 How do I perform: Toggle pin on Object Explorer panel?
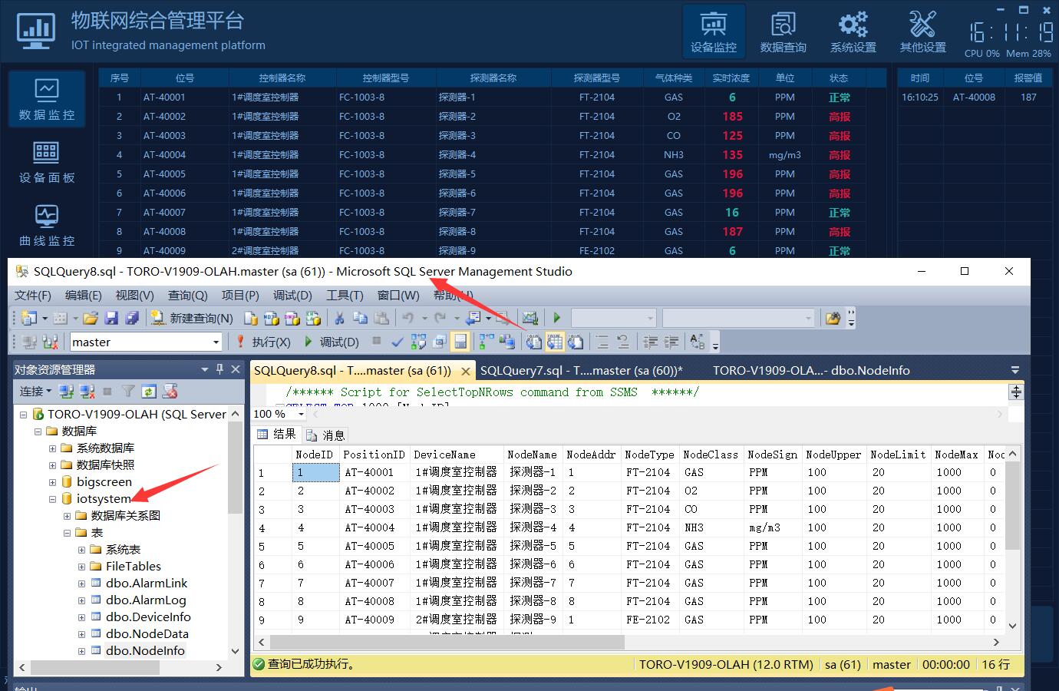220,369
